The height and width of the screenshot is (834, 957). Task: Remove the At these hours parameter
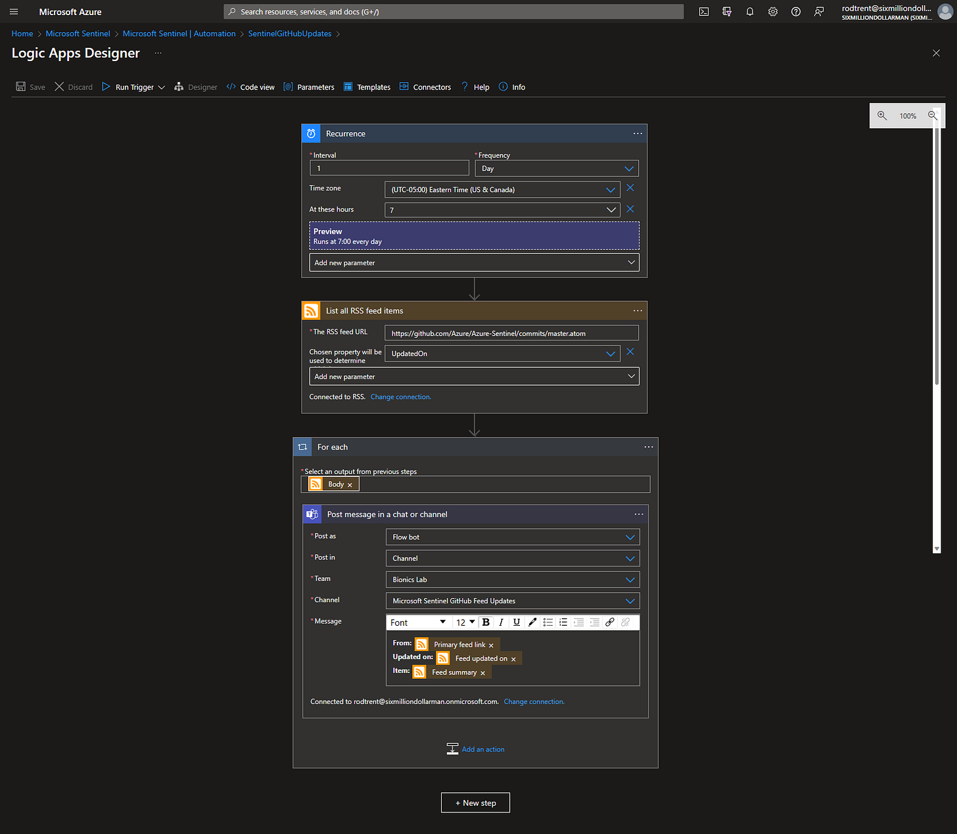(x=630, y=209)
